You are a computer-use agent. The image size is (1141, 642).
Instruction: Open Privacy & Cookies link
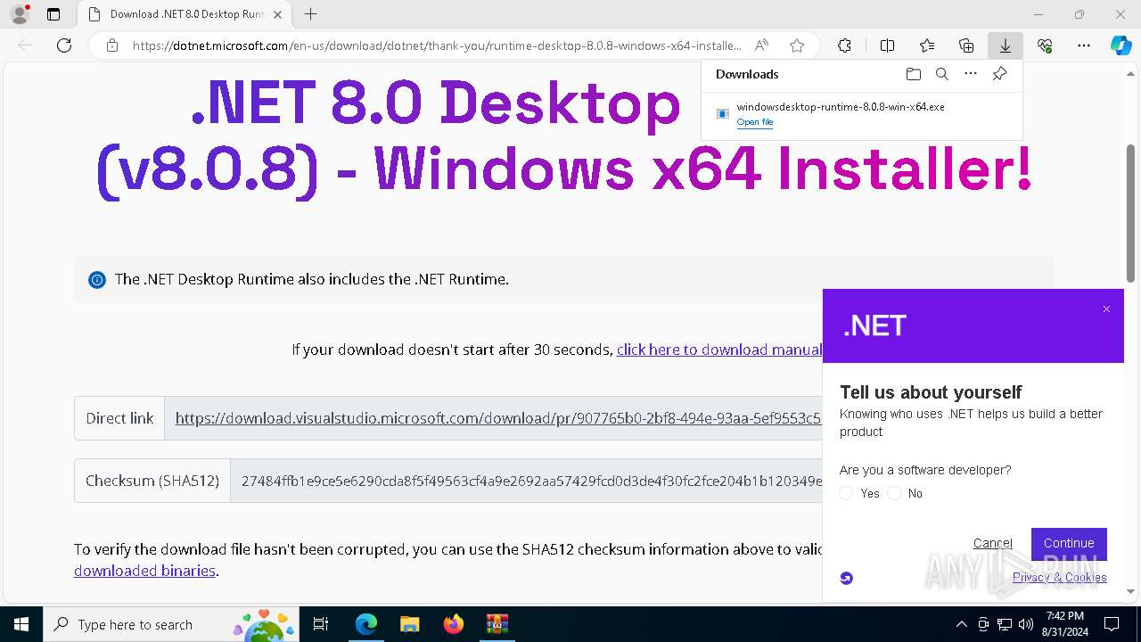tap(1060, 577)
